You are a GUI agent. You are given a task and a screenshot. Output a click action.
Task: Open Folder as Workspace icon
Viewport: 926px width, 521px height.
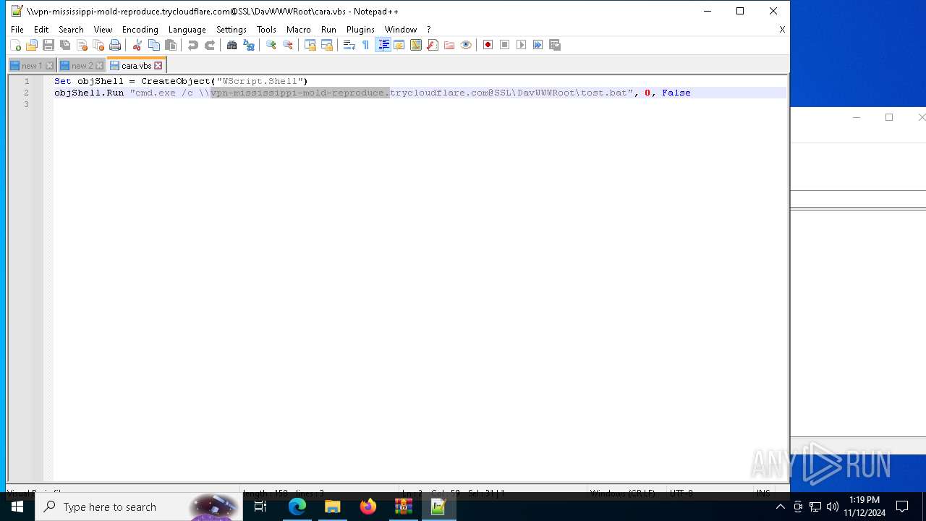pos(449,45)
